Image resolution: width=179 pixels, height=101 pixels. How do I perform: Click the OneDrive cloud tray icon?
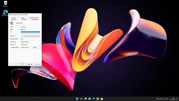pyautogui.click(x=158, y=99)
